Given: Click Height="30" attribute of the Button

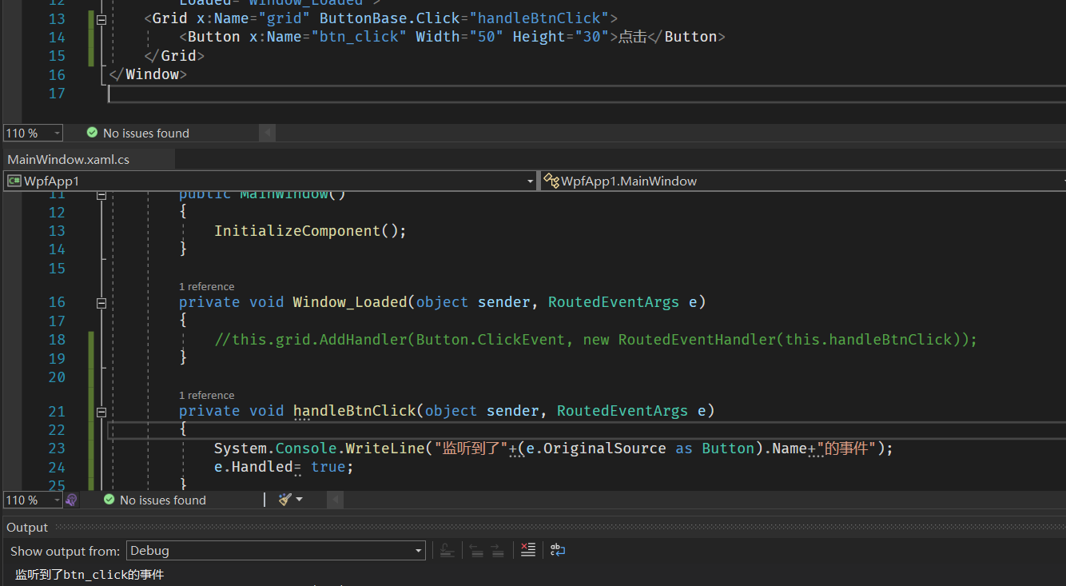Looking at the screenshot, I should pos(562,37).
